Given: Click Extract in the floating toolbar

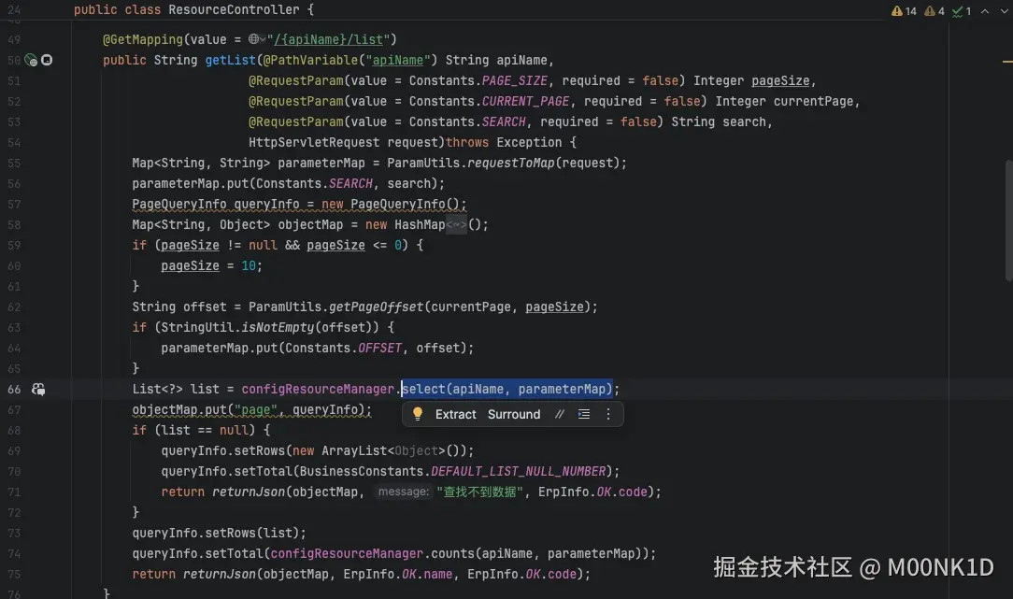Looking at the screenshot, I should pos(455,414).
